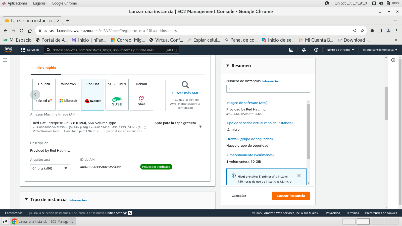The height and width of the screenshot is (226, 402).
Task: Show more bookmarks chevron
Action: pyautogui.click(x=396, y=40)
